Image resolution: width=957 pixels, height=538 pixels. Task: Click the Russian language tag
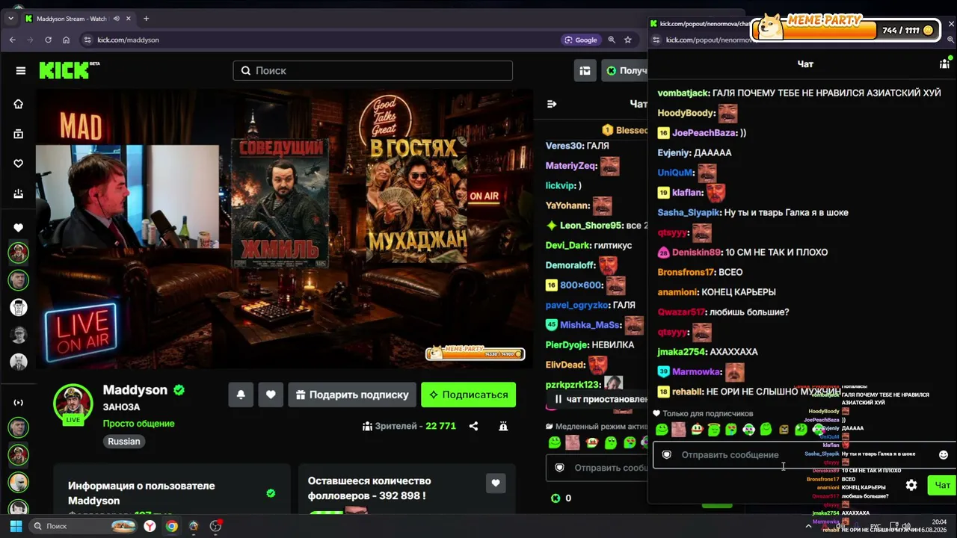[x=124, y=442]
